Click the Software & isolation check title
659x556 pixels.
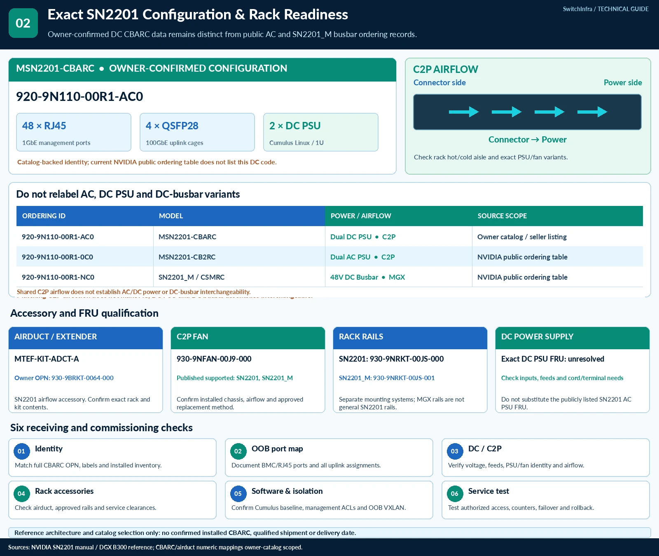pyautogui.click(x=287, y=491)
